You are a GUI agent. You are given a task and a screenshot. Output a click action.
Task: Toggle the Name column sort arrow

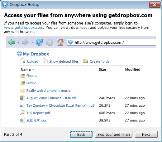tap(33, 69)
